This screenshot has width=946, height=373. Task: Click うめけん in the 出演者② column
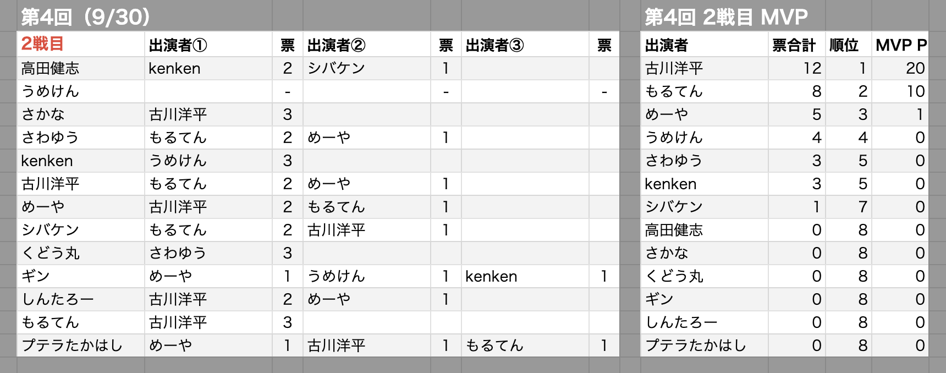[x=336, y=276]
